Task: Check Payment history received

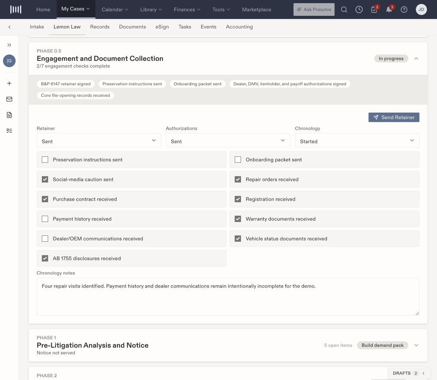Action: point(45,219)
